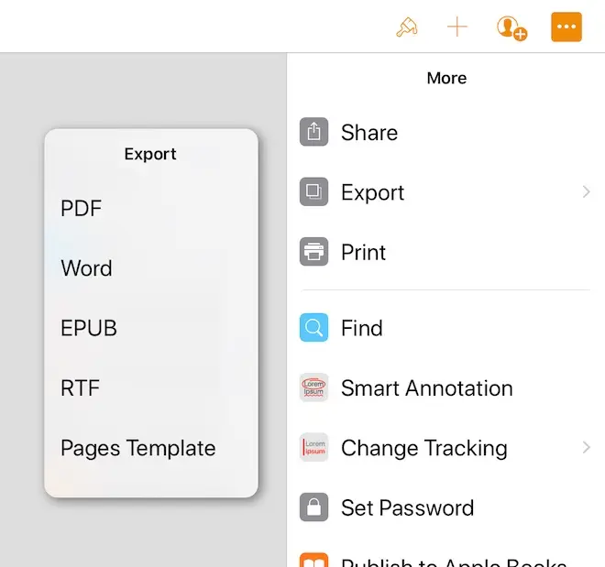
Task: Choose Word export format
Action: tap(86, 268)
